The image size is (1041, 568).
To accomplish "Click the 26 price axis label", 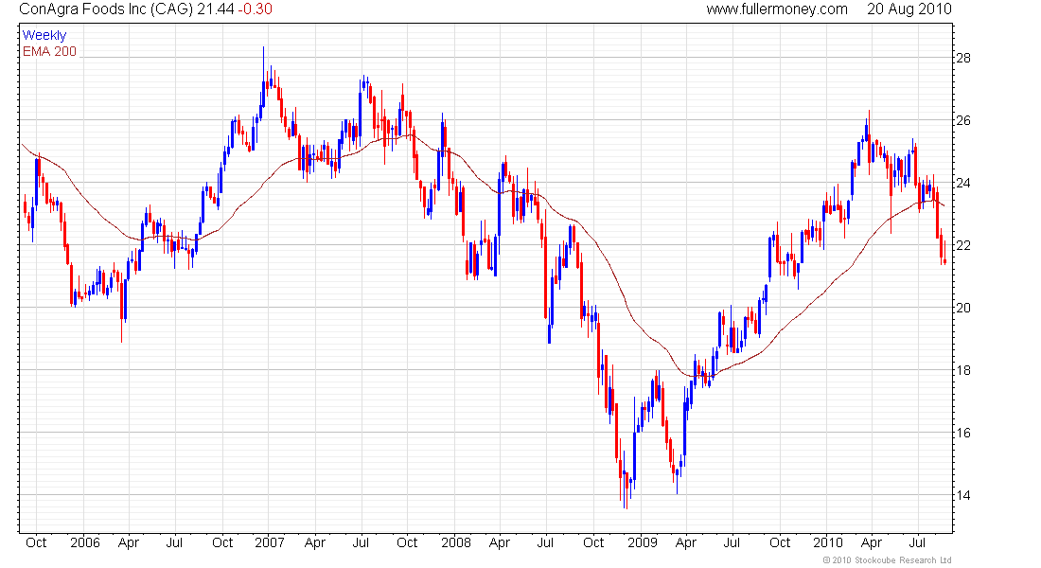I will pyautogui.click(x=962, y=120).
